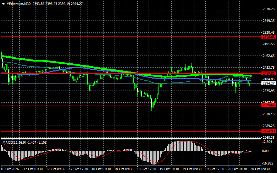
Task: Click the 19 Oct 17:30 time label
Action: tap(215, 169)
